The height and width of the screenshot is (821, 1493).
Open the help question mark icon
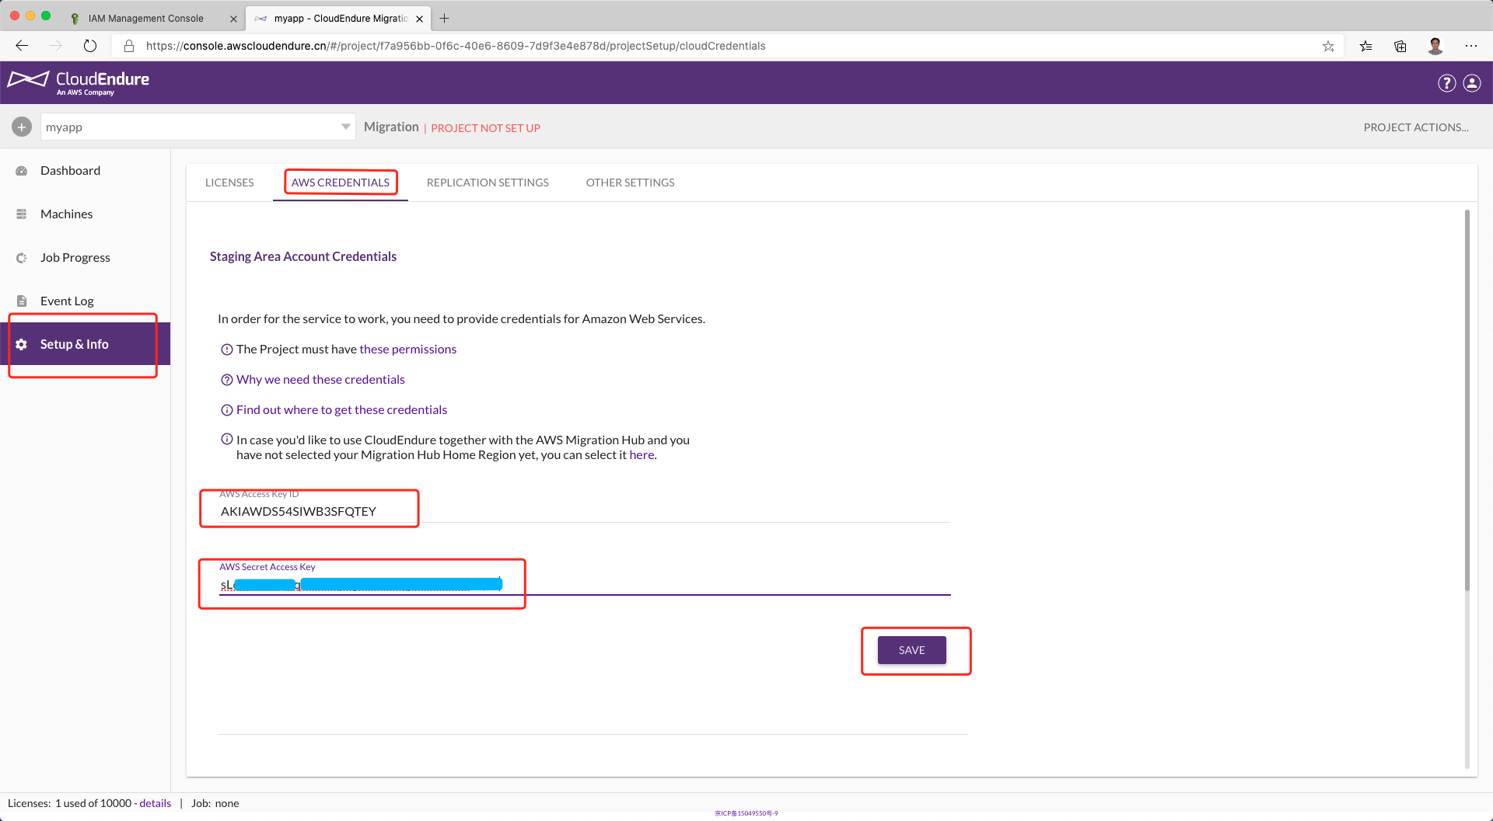coord(1446,83)
